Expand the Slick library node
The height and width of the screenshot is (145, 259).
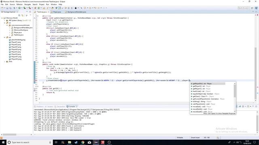pyautogui.click(x=4, y=62)
